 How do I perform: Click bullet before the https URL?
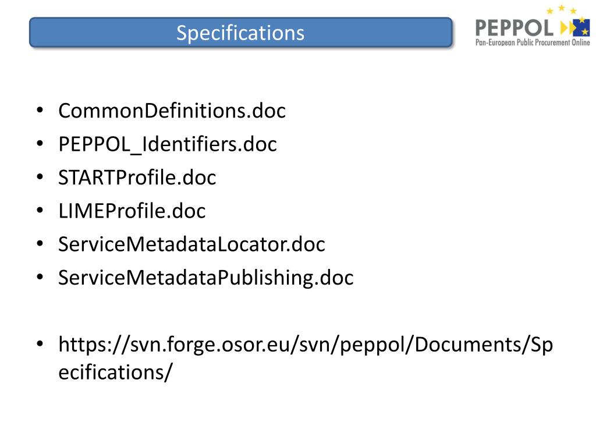click(x=40, y=344)
